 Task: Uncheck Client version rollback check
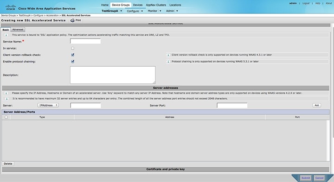[x=73, y=55]
